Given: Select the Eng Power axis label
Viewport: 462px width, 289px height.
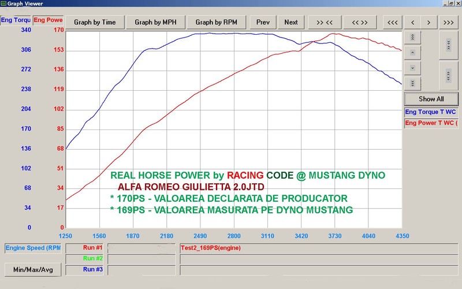Looking at the screenshot, I should pos(48,20).
